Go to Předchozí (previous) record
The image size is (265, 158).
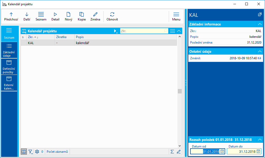pyautogui.click(x=11, y=17)
